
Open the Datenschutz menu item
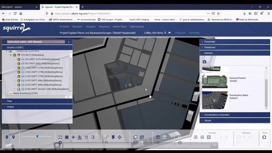(x=137, y=26)
